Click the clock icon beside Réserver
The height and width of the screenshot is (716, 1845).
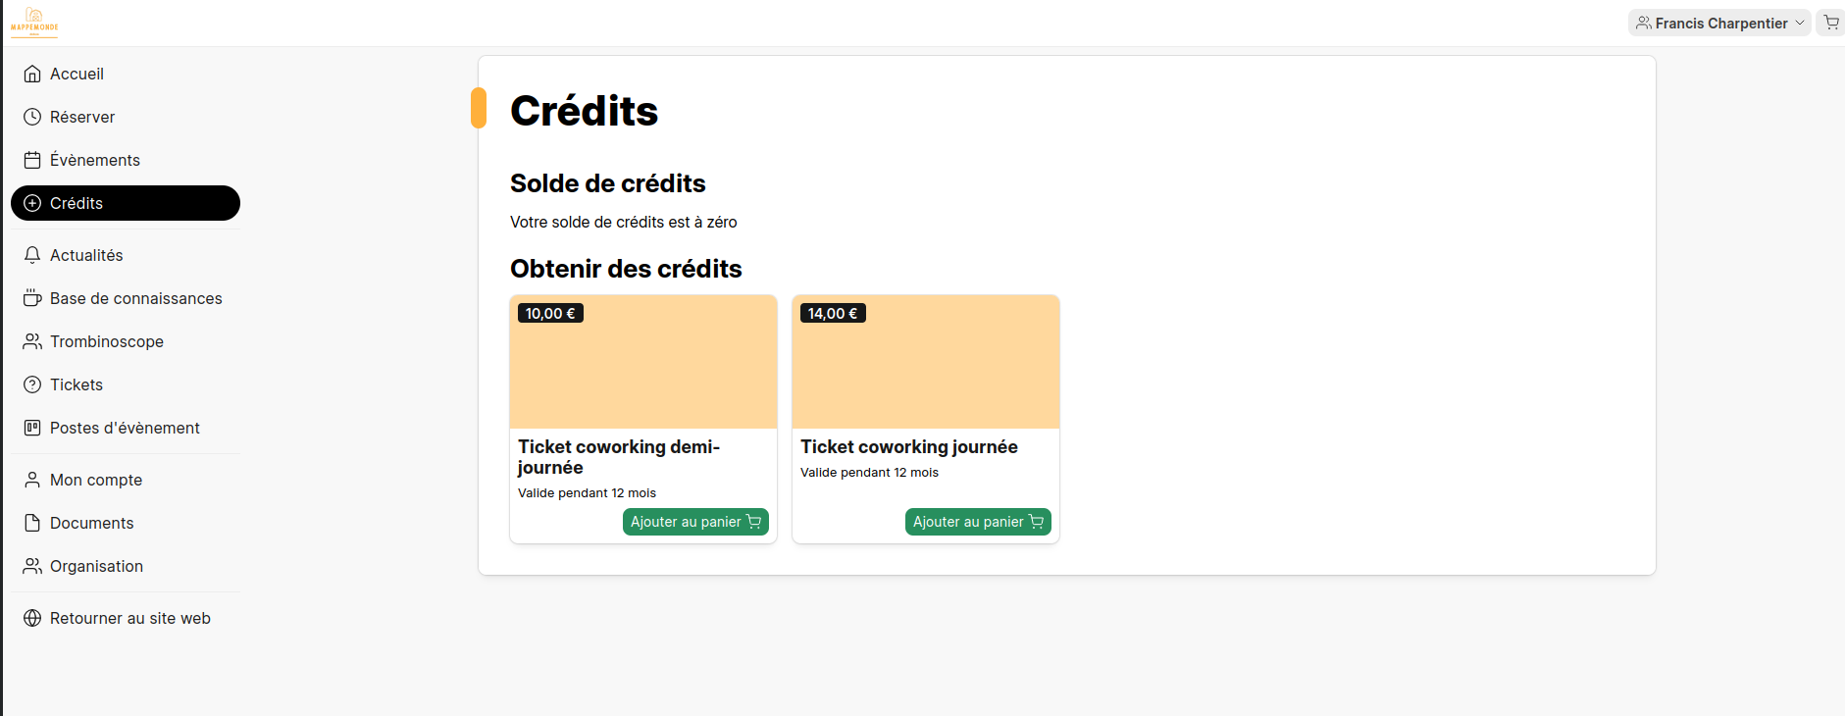tap(32, 117)
